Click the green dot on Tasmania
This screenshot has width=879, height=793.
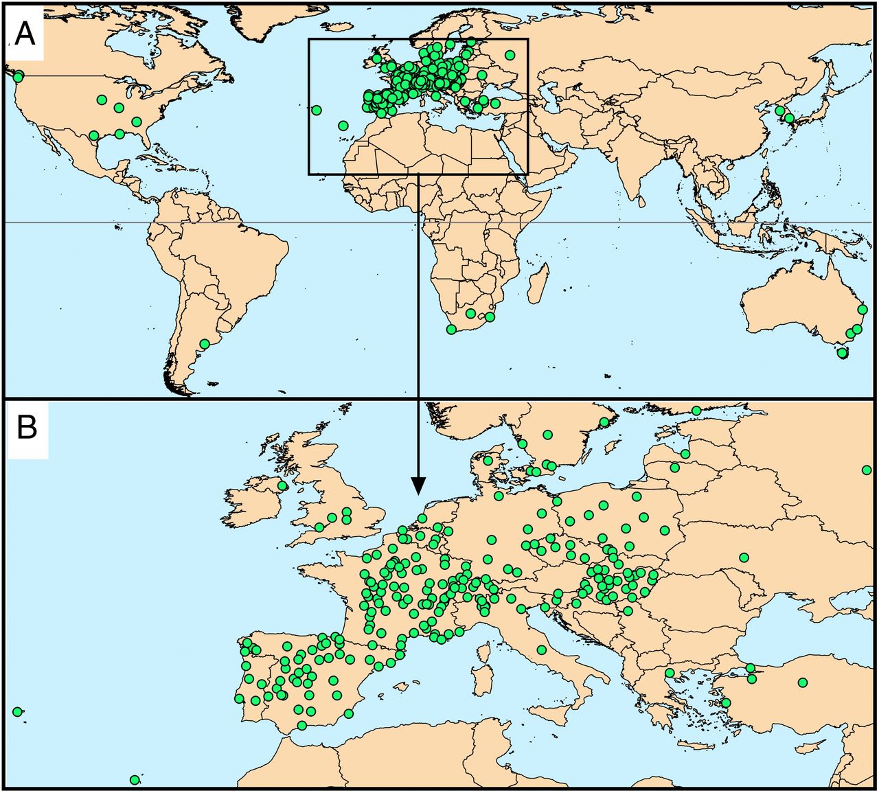click(x=842, y=353)
